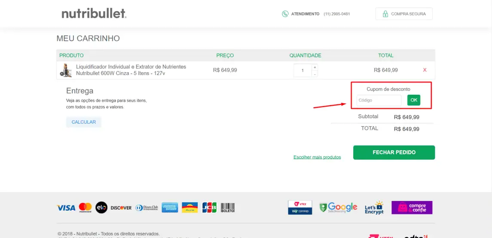Viewport: 492px width, 238px height.
Task: Click the Compre e Confie badge
Action: pyautogui.click(x=412, y=207)
